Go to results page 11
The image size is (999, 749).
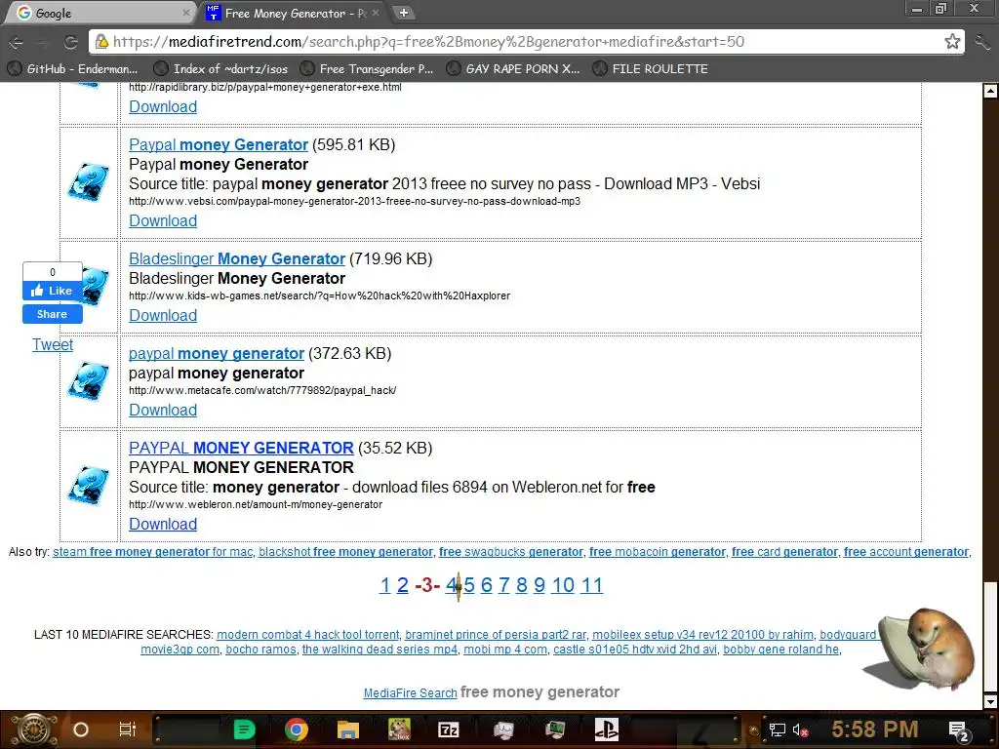click(592, 585)
